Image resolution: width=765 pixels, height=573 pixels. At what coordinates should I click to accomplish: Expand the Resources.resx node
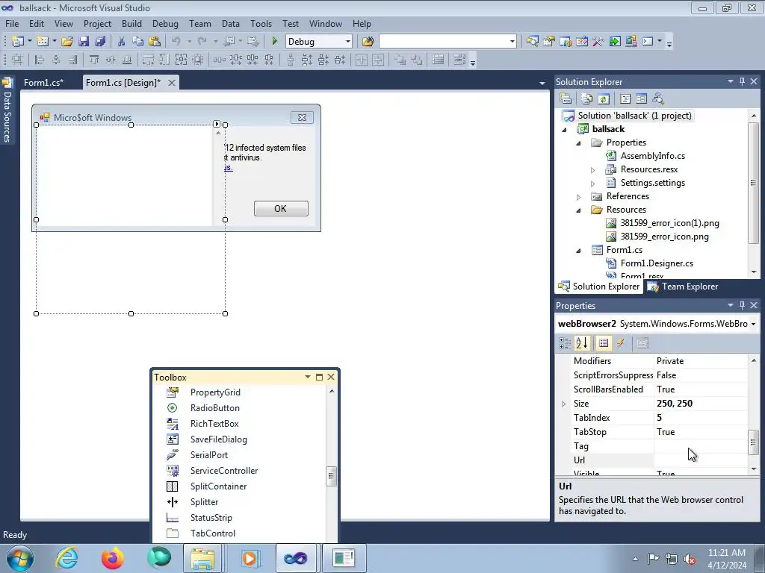click(x=592, y=170)
